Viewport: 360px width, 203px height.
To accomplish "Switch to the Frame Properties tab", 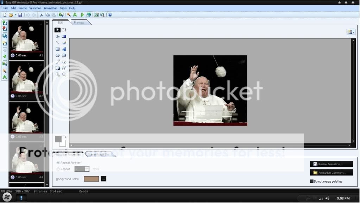I will point(99,154).
